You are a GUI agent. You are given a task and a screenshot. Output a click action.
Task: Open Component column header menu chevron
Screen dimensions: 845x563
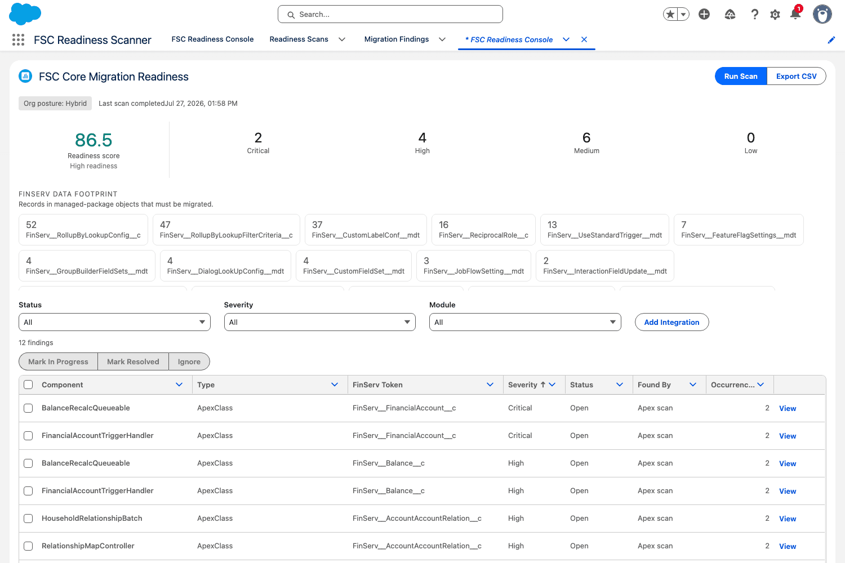pyautogui.click(x=179, y=385)
